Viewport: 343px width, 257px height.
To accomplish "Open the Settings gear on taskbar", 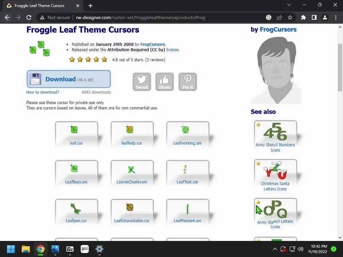I will pos(99,249).
